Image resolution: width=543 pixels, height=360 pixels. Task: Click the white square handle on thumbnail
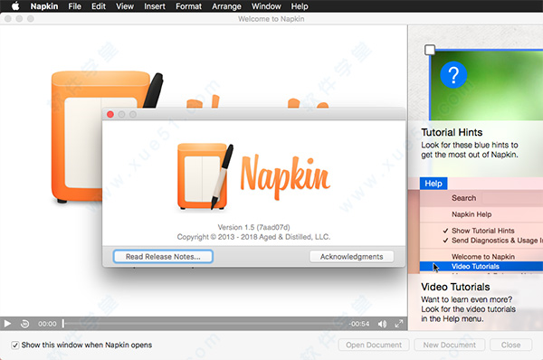(430, 50)
